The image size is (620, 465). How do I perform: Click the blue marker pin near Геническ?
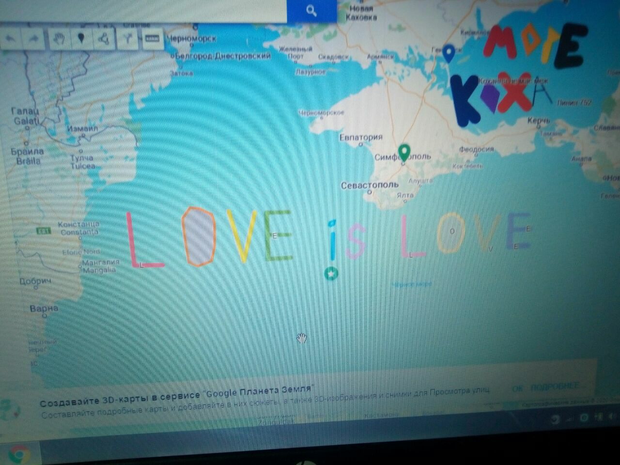[x=449, y=54]
